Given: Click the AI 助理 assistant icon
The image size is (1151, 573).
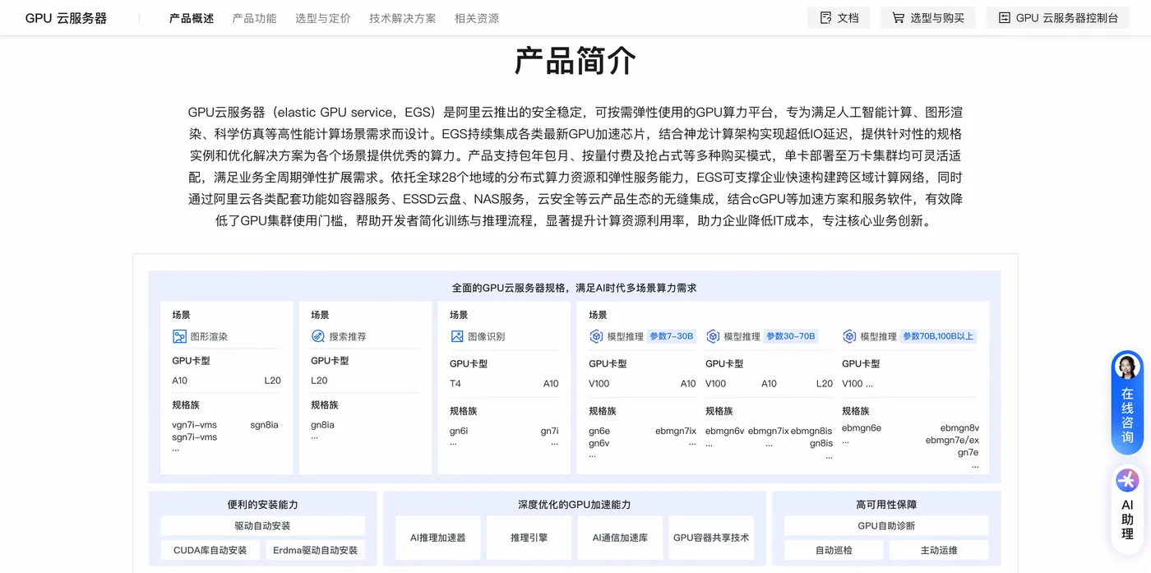Looking at the screenshot, I should tap(1127, 480).
